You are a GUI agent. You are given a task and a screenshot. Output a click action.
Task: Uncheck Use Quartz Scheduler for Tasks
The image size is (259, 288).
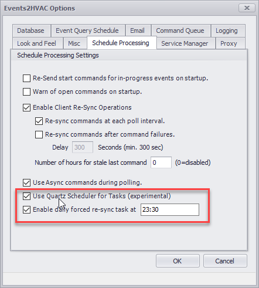tap(26, 196)
